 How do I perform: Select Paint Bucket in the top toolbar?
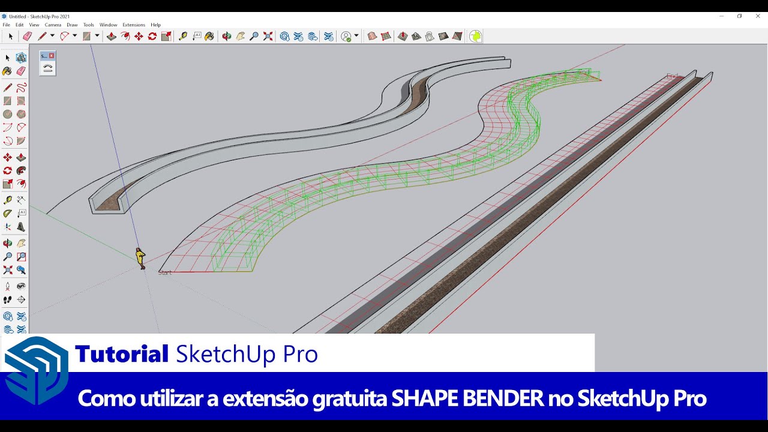point(209,37)
